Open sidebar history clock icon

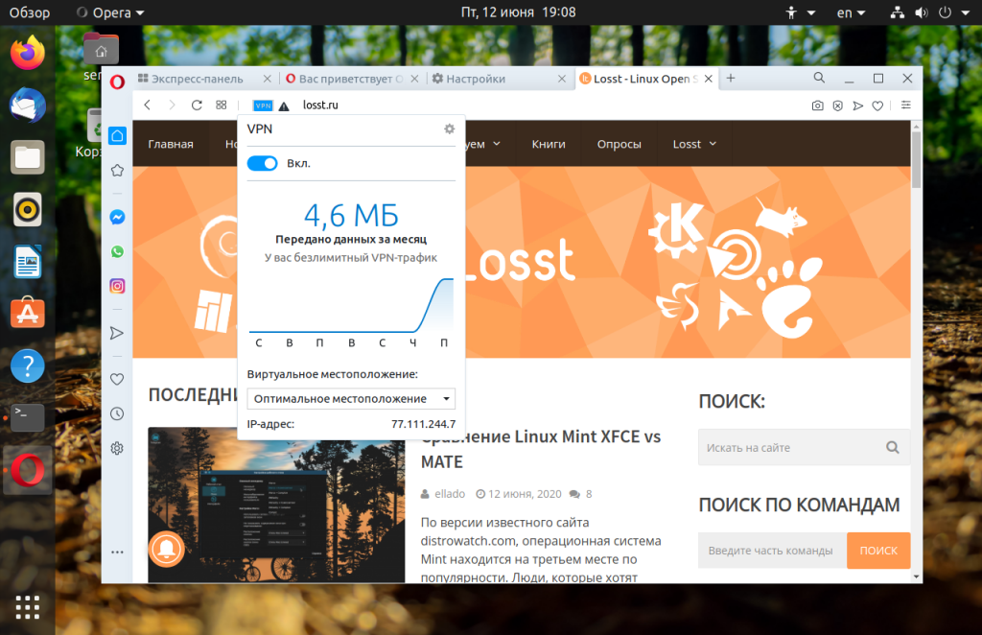tap(117, 414)
